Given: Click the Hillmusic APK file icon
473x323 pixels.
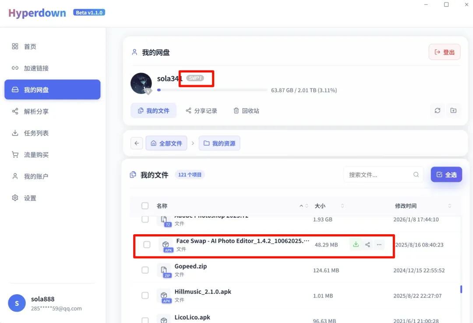Looking at the screenshot, I should coord(164,296).
